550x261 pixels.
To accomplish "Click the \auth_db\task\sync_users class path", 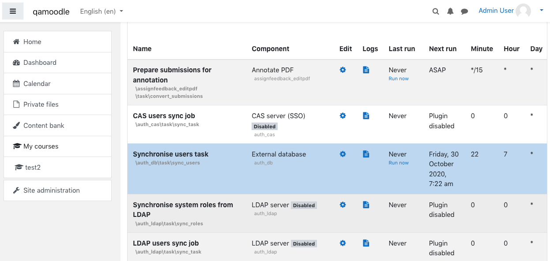I will (167, 163).
